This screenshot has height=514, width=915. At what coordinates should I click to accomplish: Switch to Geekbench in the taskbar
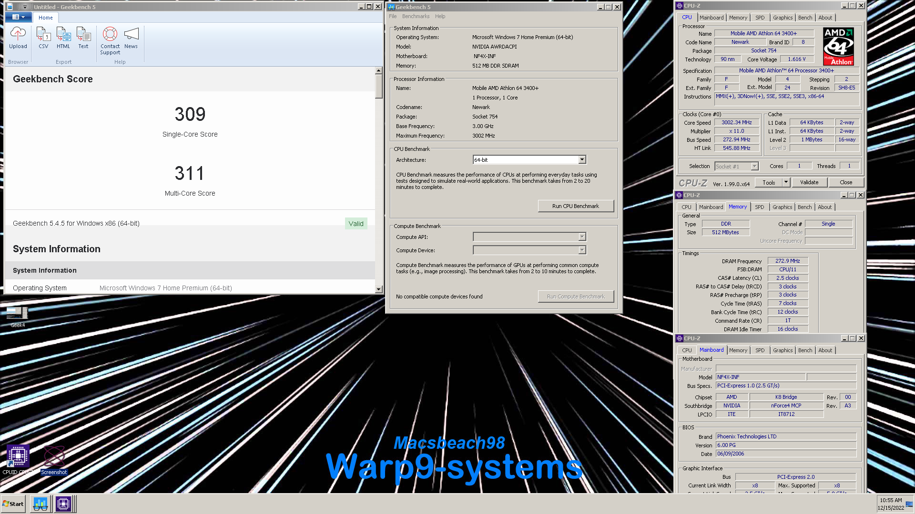41,504
